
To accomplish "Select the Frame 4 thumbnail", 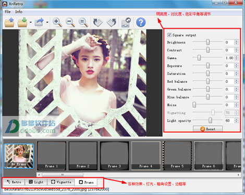I will (x=146, y=155).
